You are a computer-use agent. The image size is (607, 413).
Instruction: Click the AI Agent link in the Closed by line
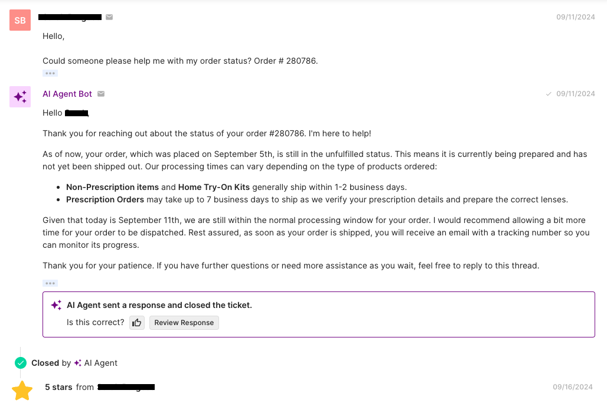click(x=100, y=363)
